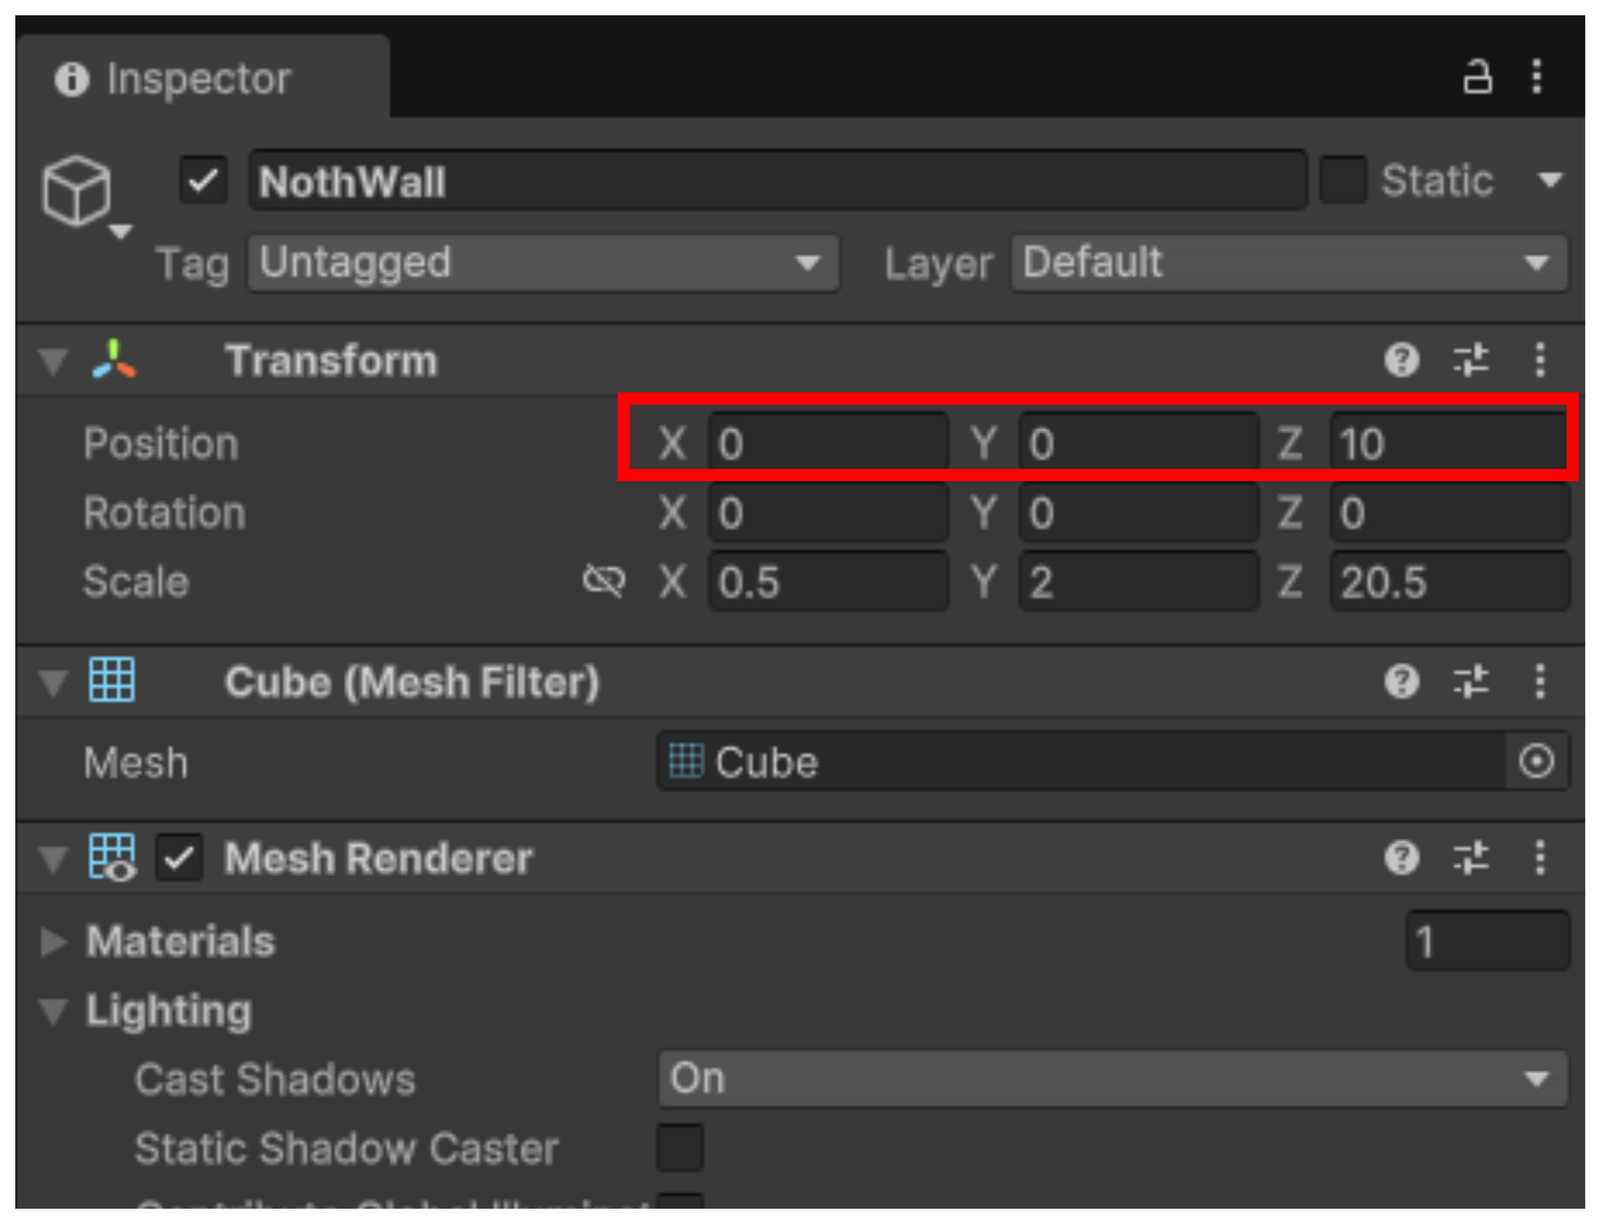
Task: Open the Inspector panel kebab menu
Action: 1537,76
